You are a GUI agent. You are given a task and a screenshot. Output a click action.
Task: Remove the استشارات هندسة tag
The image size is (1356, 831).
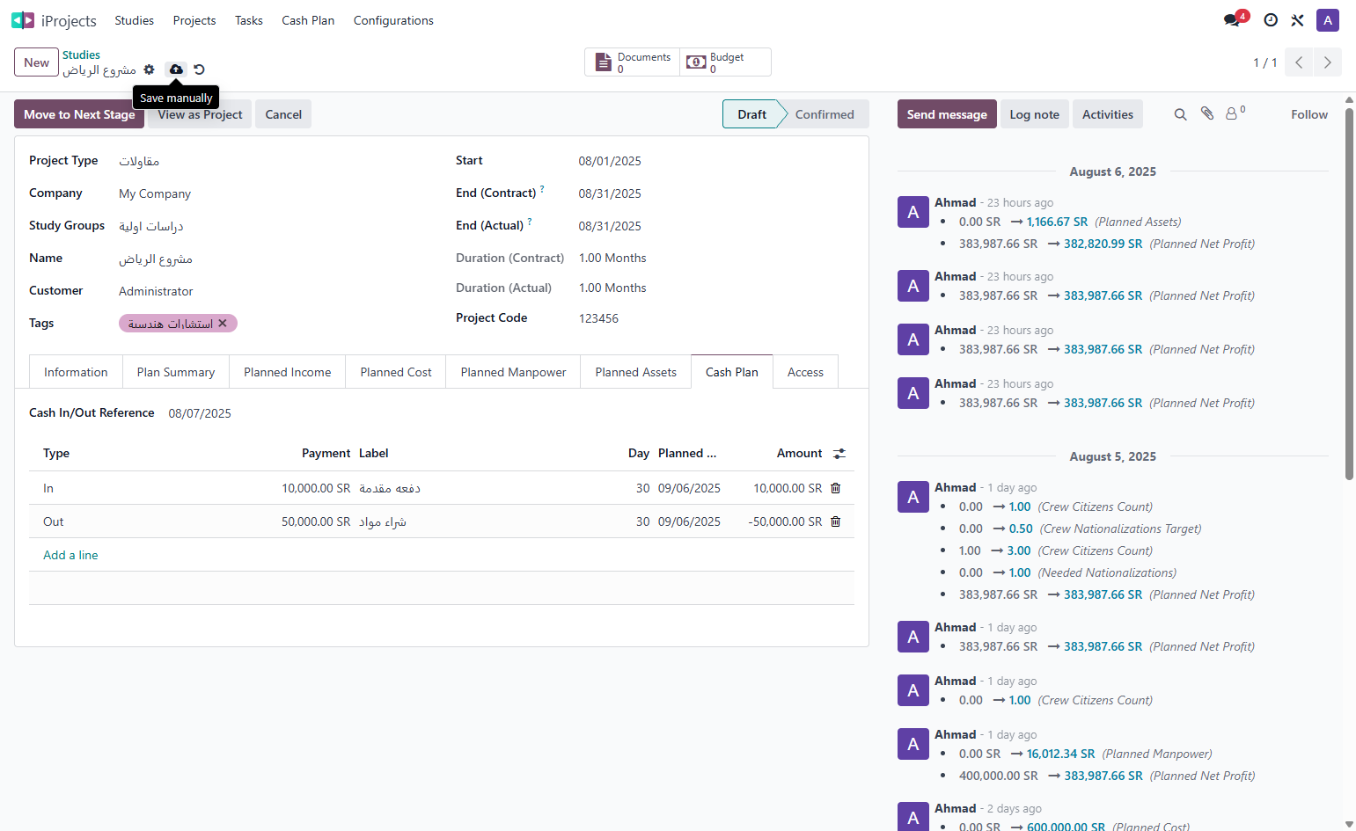click(223, 324)
